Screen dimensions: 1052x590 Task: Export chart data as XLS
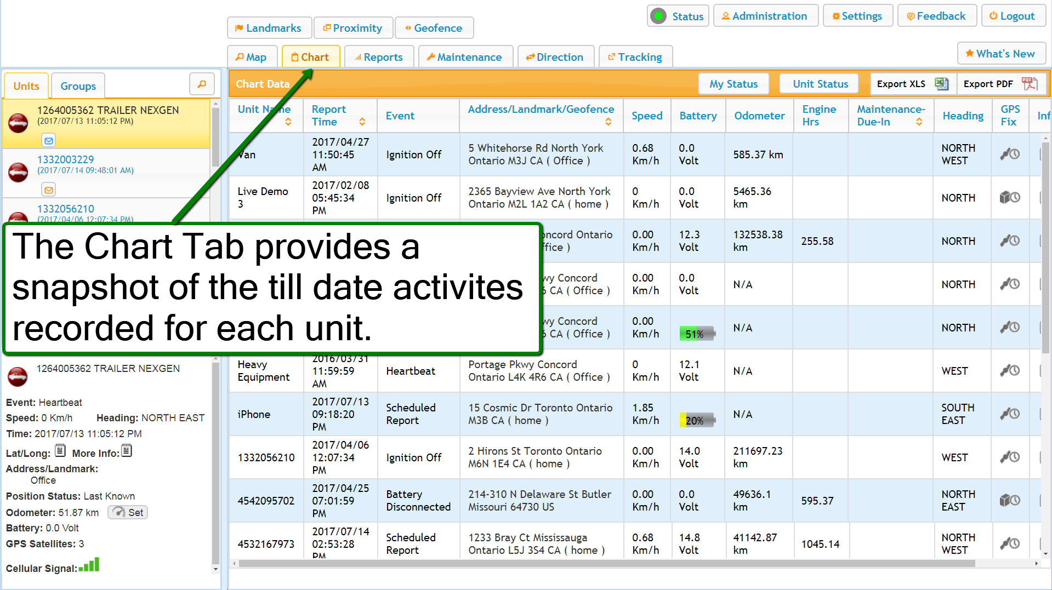pos(912,84)
